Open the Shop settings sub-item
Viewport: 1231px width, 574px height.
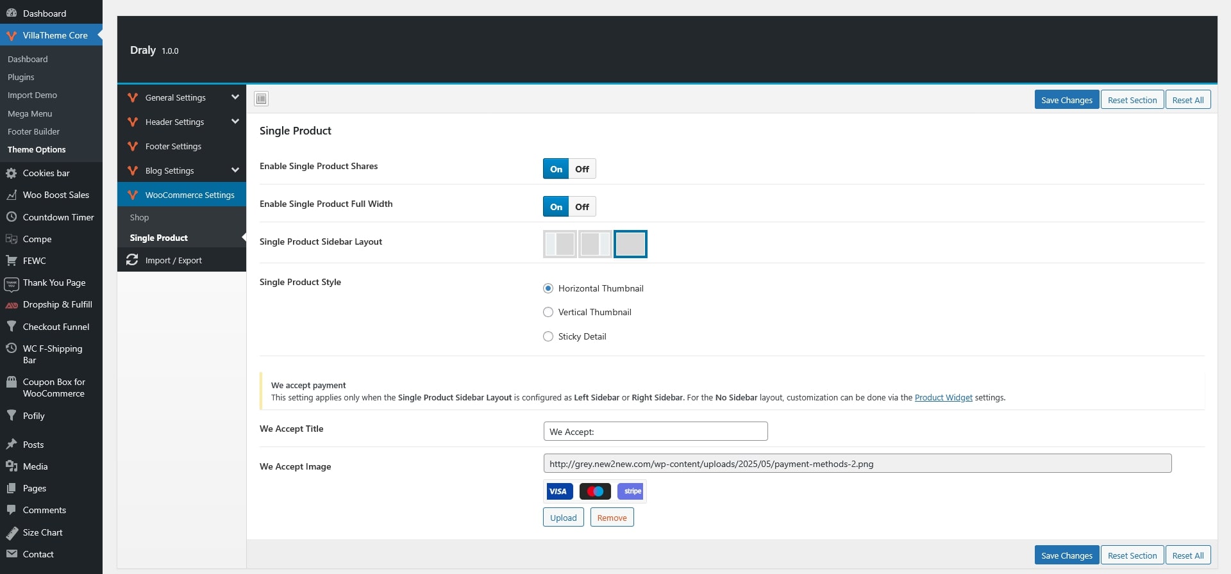[x=139, y=218]
